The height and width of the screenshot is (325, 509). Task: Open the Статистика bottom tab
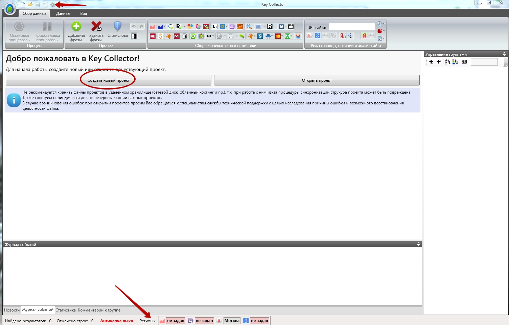[x=66, y=310]
